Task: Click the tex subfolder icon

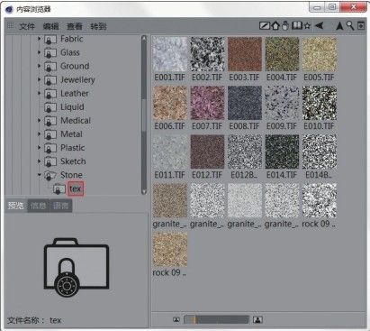Action: pyautogui.click(x=59, y=189)
